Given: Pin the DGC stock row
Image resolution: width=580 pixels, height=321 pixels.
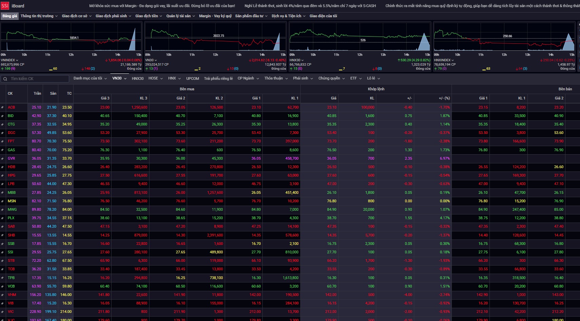Looking at the screenshot, I should click(2, 133).
